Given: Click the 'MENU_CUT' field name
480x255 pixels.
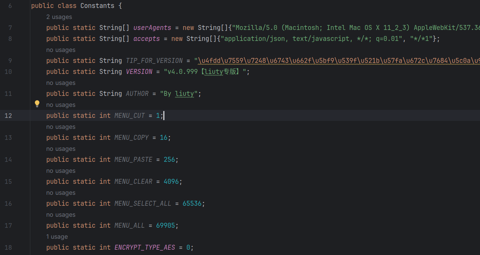Looking at the screenshot, I should click(130, 116).
